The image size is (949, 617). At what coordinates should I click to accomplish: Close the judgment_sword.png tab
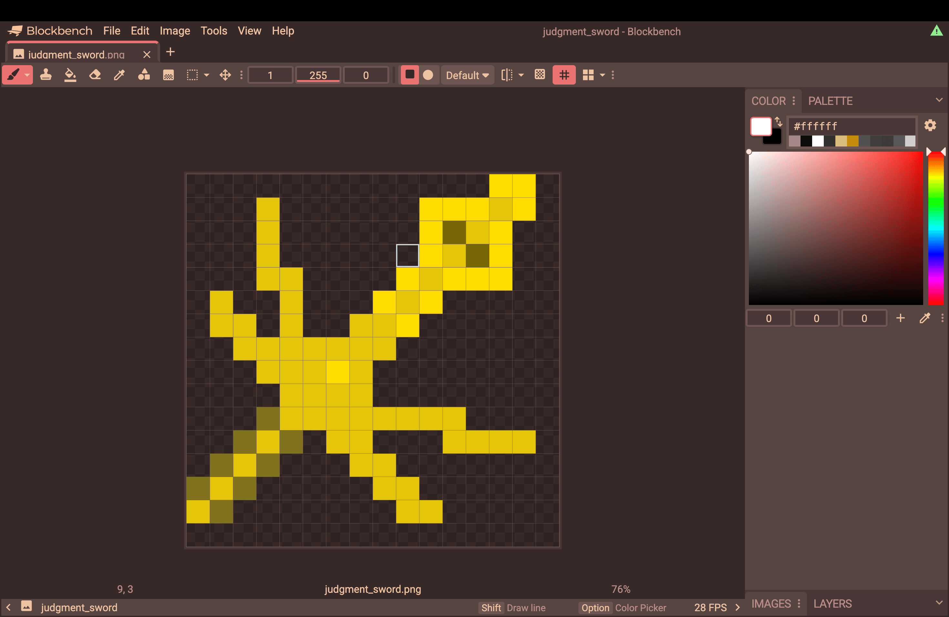147,55
